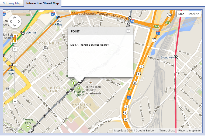Viewport: 205px width, 136px height.
Task: Click the Massachusetts Turnpike (Toll road) label
Action: pos(99,16)
